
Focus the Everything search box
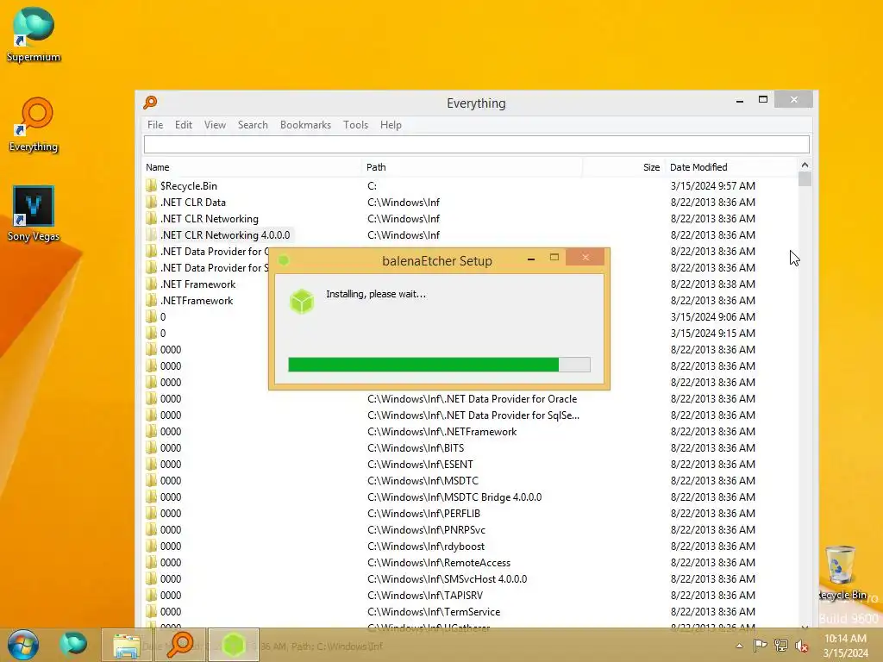[476, 145]
